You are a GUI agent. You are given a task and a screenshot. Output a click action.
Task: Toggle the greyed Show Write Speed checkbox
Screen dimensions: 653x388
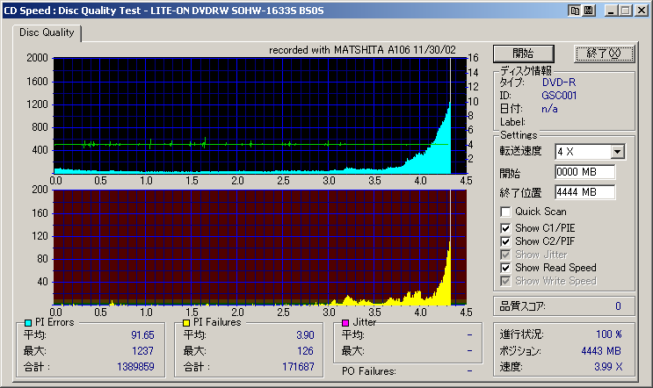(x=505, y=281)
